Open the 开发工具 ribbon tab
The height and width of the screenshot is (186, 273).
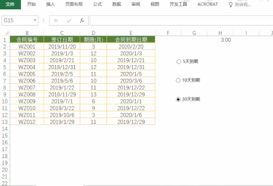click(178, 4)
